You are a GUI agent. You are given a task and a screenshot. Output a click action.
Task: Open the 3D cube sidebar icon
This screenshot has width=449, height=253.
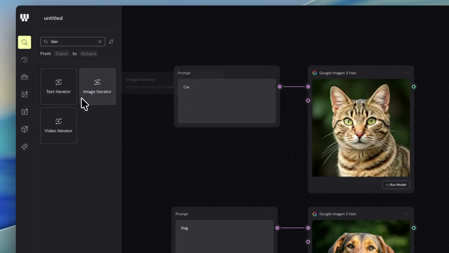click(25, 129)
